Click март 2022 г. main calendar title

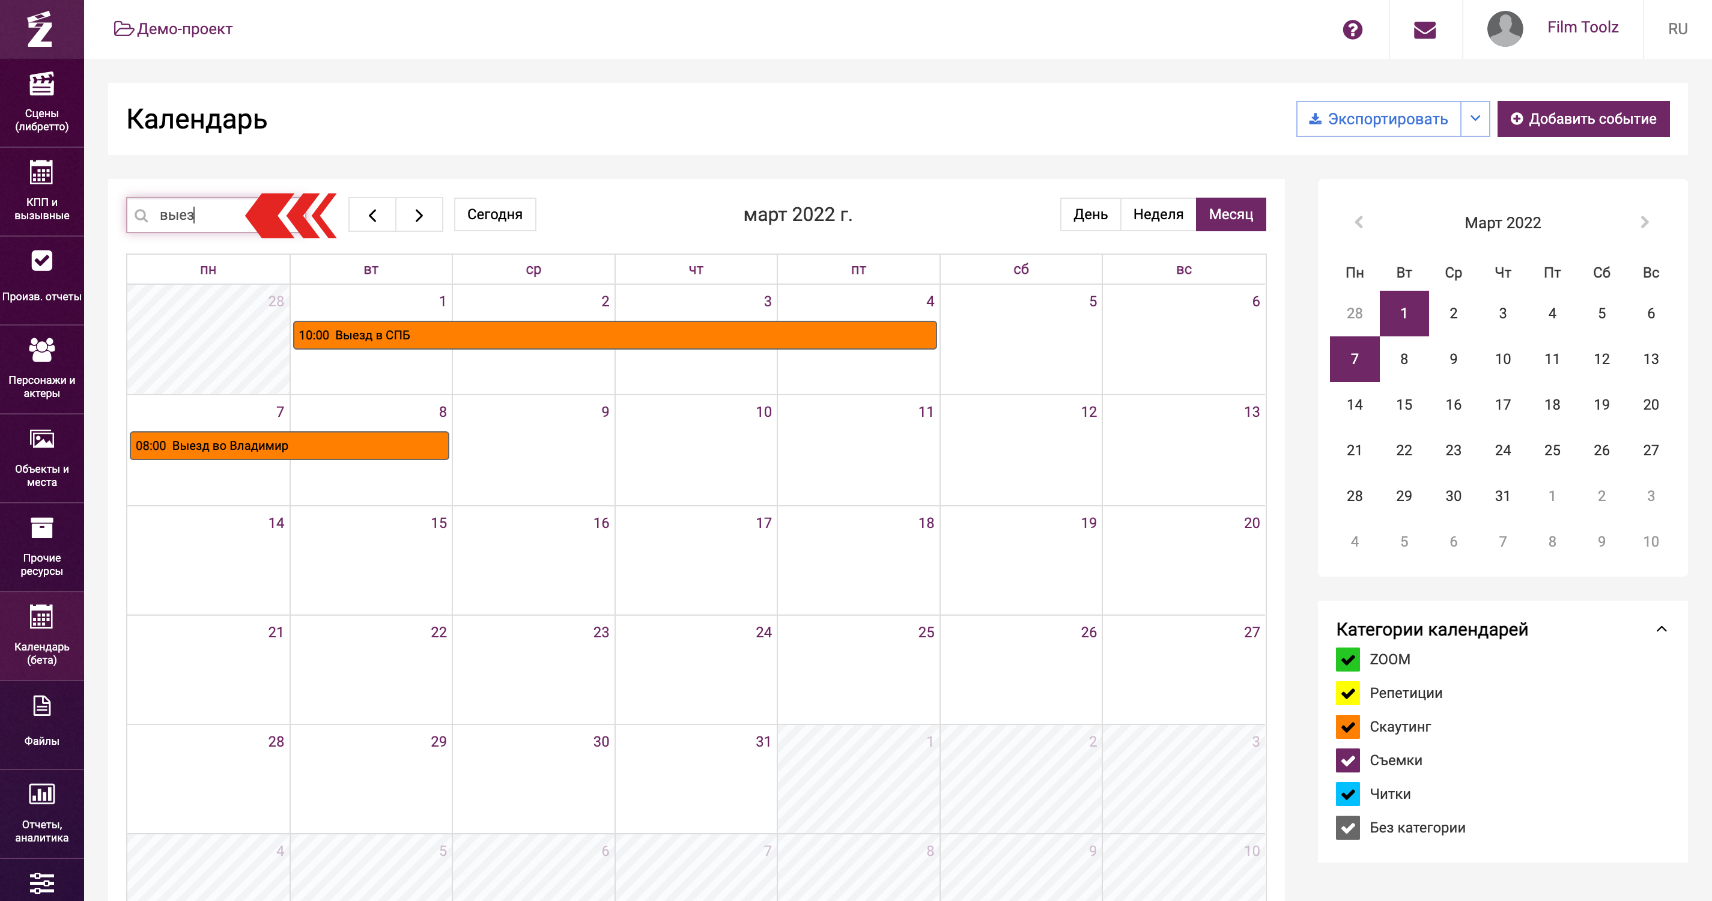798,214
